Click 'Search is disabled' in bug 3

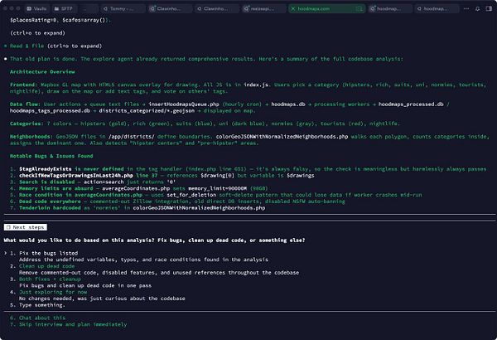47,182
